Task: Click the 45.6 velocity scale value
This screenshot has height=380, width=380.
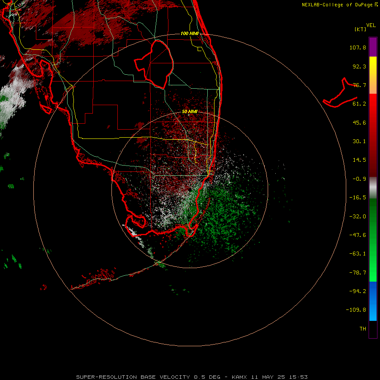Action: click(359, 122)
